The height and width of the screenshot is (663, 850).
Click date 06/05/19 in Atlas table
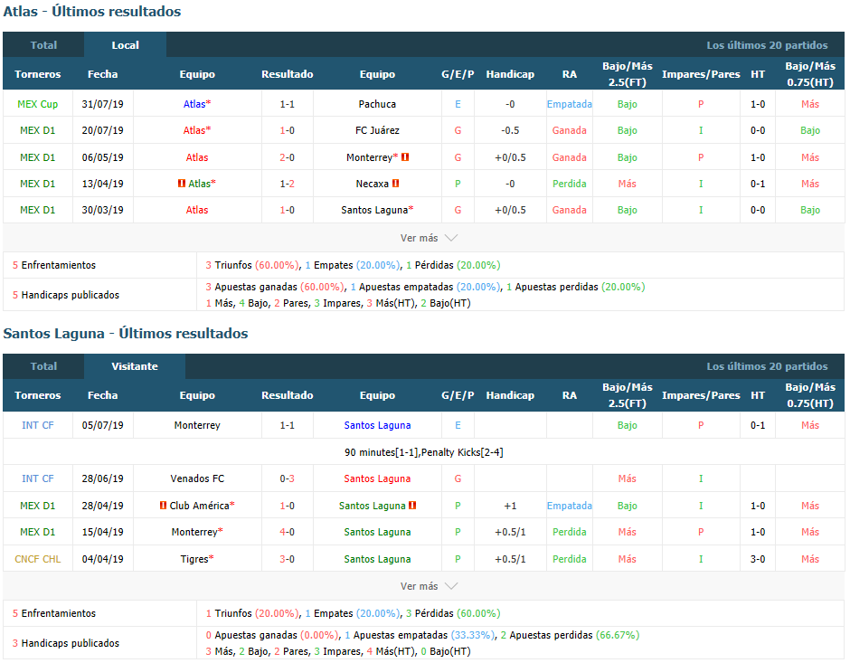(x=102, y=157)
